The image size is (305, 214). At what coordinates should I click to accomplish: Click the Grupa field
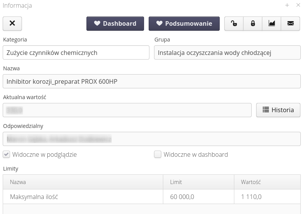(227, 53)
